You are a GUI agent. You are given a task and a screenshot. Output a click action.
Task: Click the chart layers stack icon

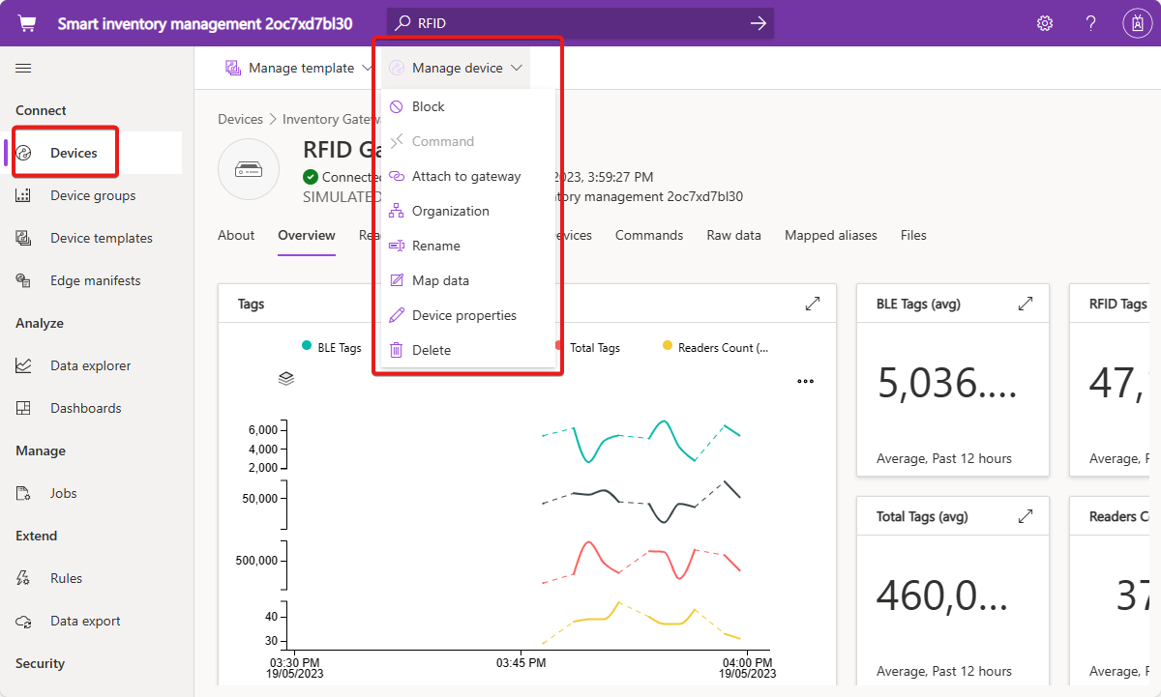click(285, 379)
